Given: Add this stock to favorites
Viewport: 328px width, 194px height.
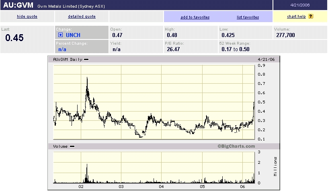Looking at the screenshot, I should 195,17.
